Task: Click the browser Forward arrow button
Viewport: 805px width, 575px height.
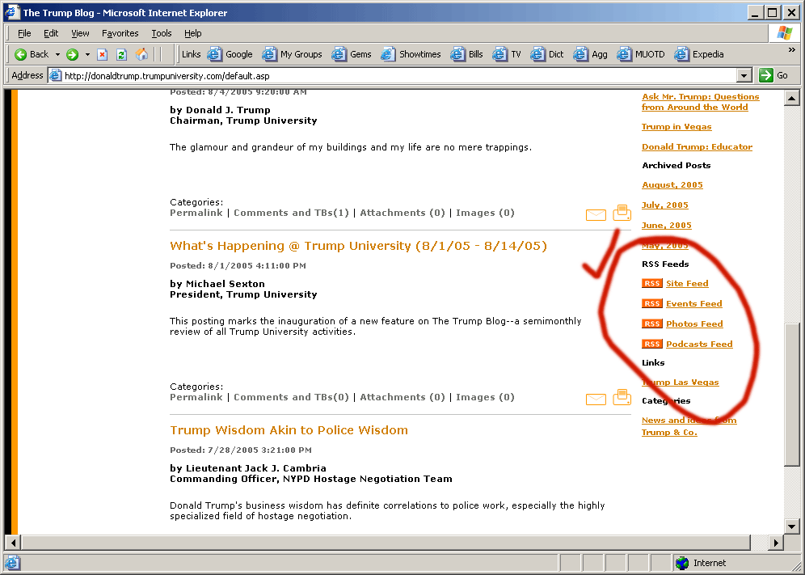Action: tap(73, 55)
